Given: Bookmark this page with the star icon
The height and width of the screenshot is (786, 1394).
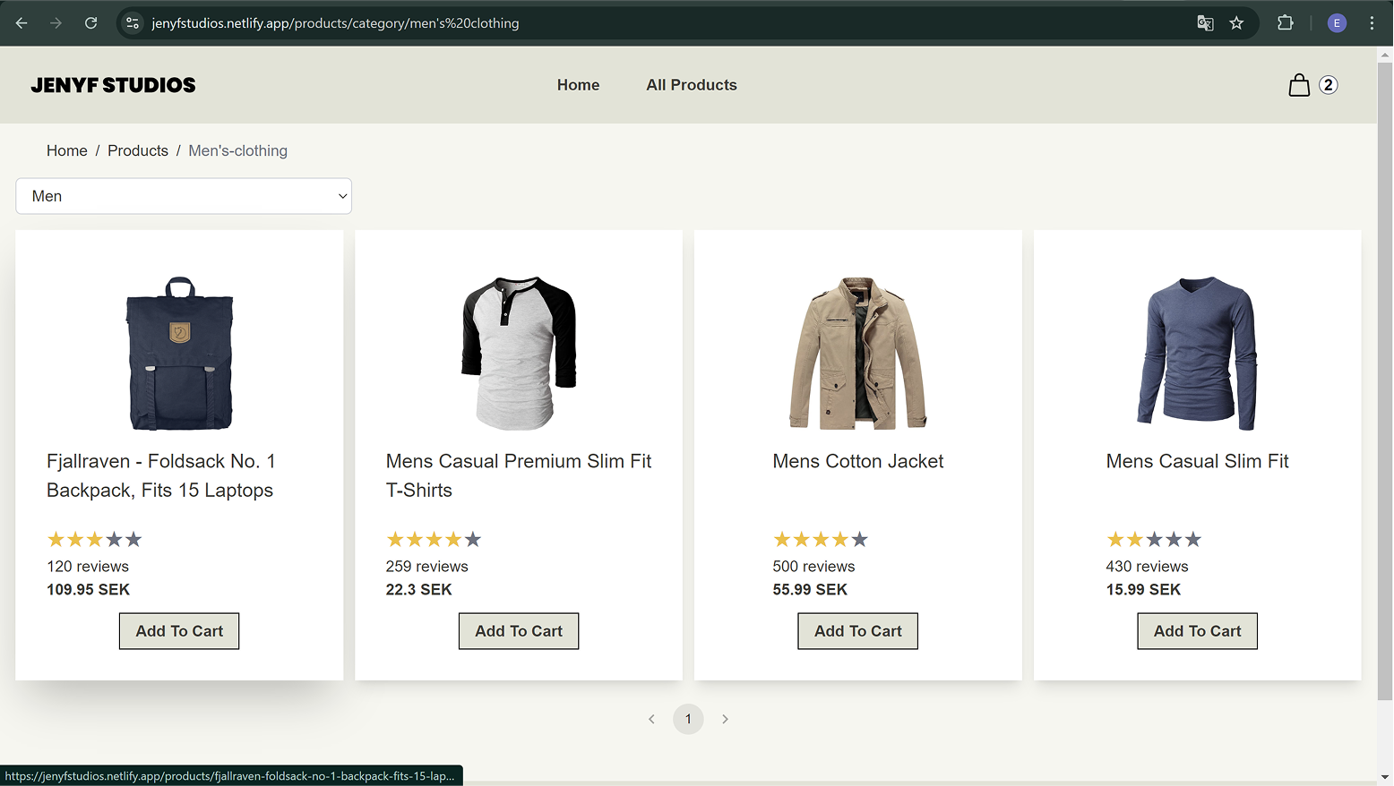Looking at the screenshot, I should tap(1237, 23).
